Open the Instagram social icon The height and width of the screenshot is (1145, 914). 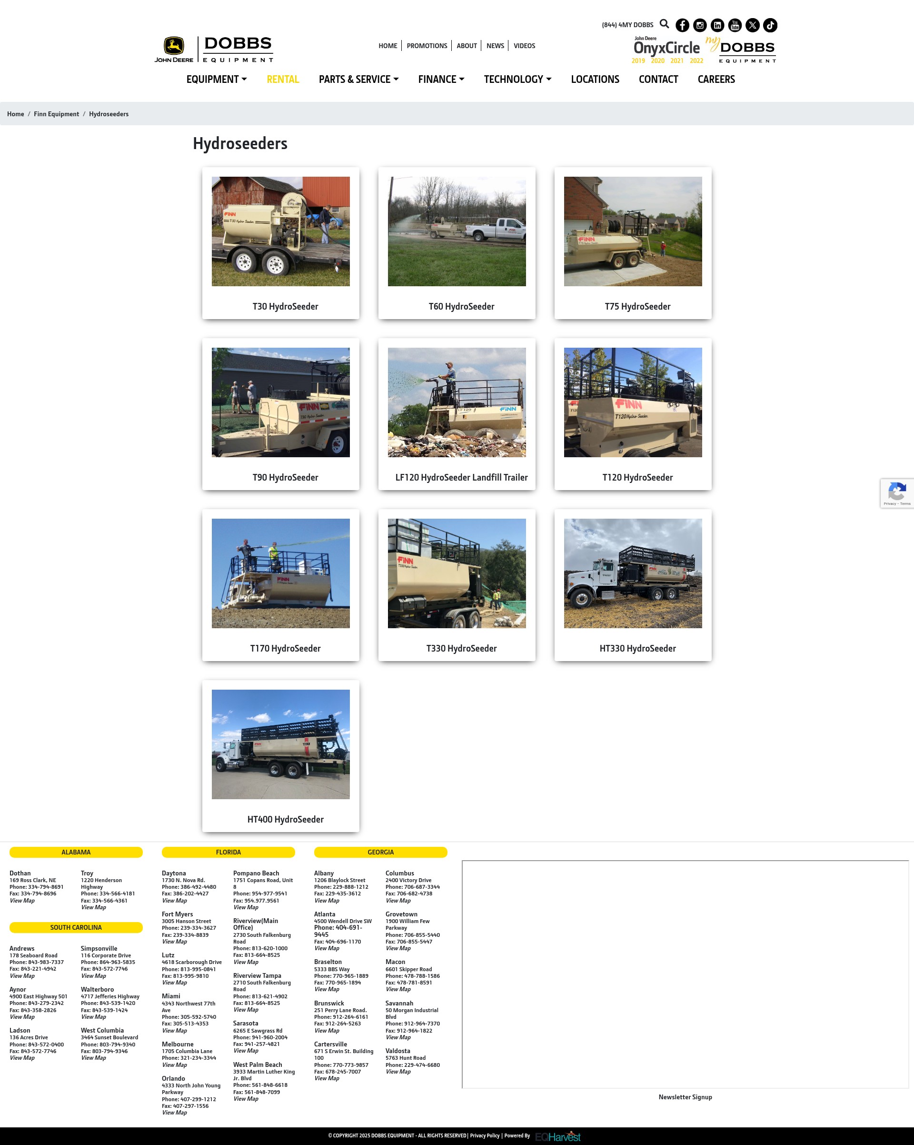700,25
